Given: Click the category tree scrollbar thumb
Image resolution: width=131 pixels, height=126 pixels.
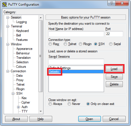Looking at the screenshot, I should pyautogui.click(x=41, y=56).
